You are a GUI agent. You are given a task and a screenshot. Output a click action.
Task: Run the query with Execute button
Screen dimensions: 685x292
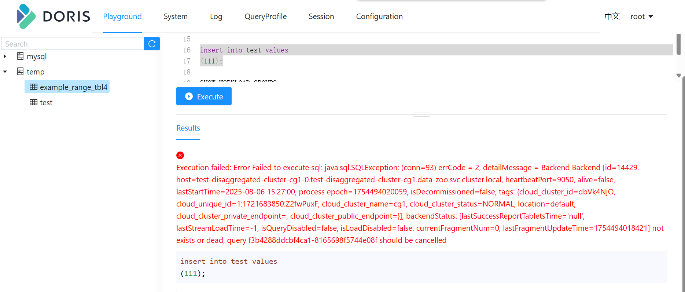[x=204, y=96]
